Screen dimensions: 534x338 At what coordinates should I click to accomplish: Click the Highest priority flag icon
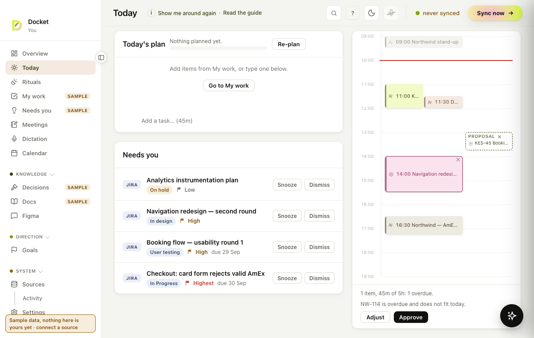[x=187, y=283]
